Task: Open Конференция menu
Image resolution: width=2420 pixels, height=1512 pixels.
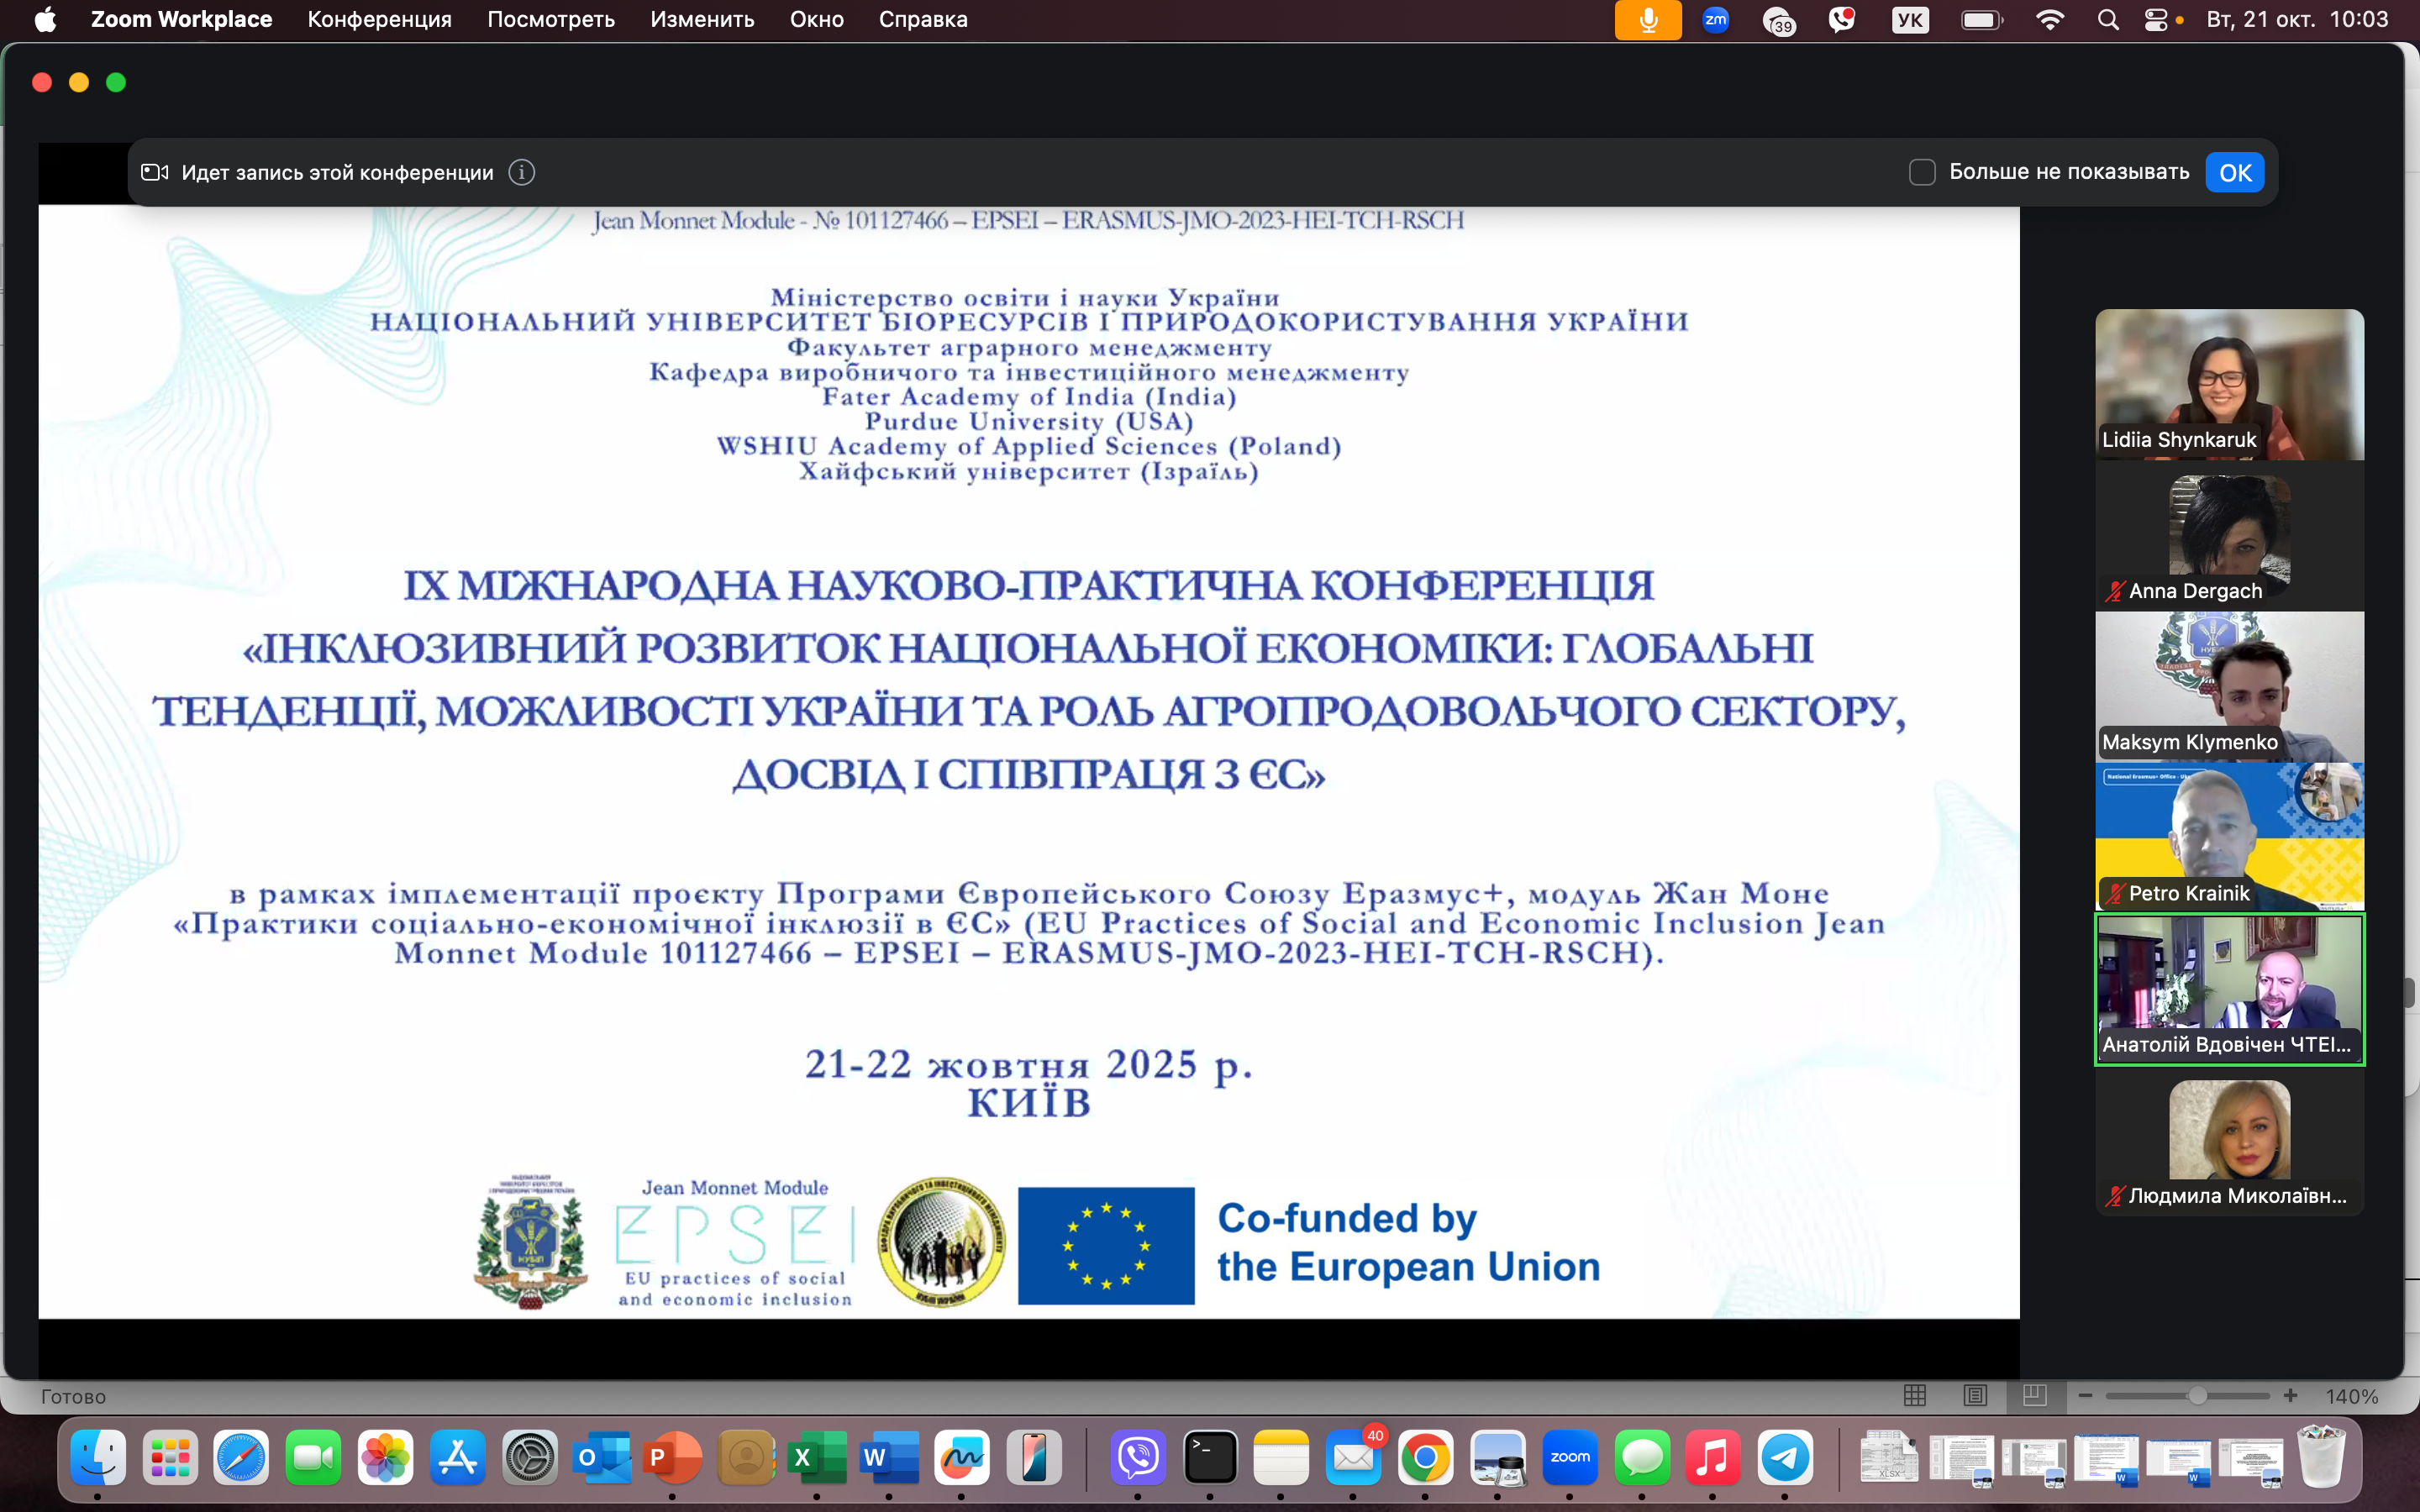Action: 379,20
